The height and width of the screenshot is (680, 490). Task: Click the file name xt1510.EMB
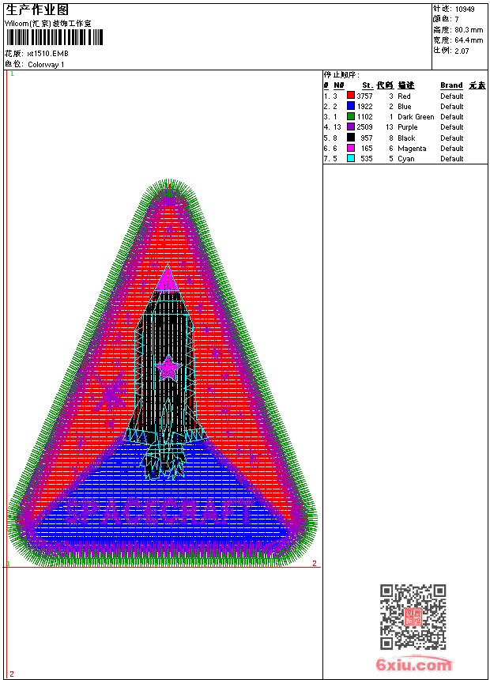click(47, 53)
